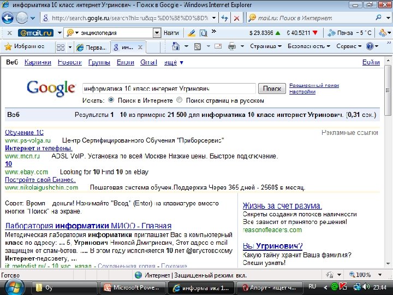Click the Print icon
The height and width of the screenshot is (295, 393).
click(232, 46)
